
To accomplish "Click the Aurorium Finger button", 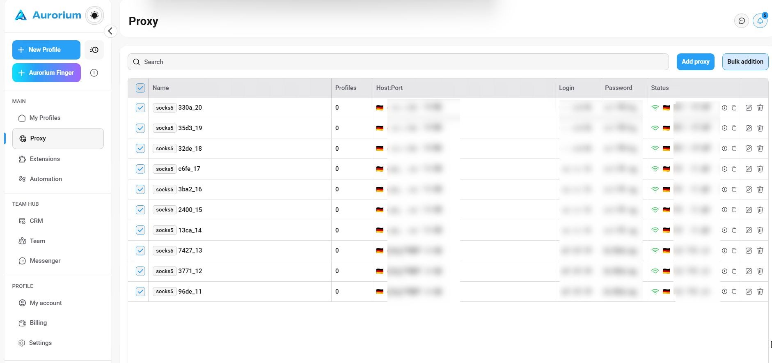I will (x=46, y=73).
